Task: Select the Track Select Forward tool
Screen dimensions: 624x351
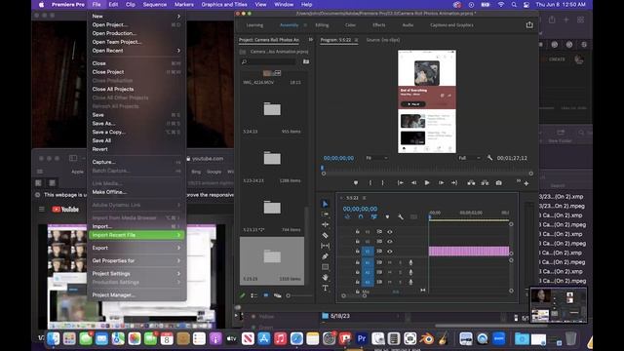Action: pyautogui.click(x=325, y=214)
